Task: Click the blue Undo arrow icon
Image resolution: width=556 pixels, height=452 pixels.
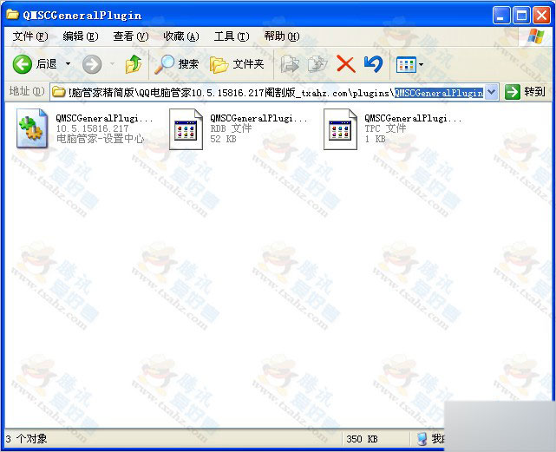Action: pos(373,64)
